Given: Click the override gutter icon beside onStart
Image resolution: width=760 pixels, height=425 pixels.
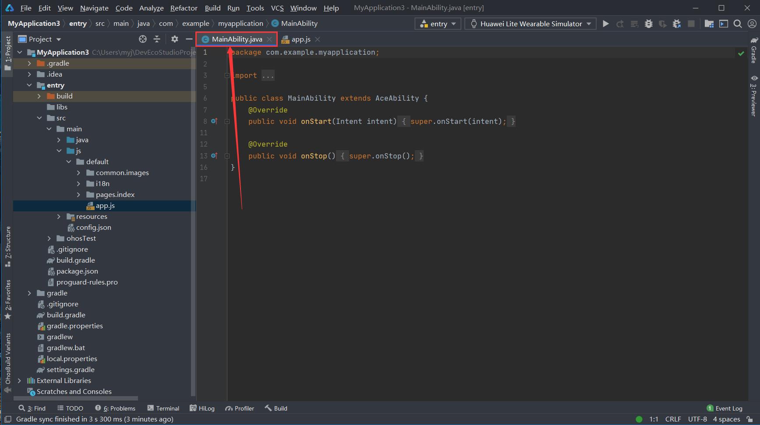Looking at the screenshot, I should click(214, 121).
